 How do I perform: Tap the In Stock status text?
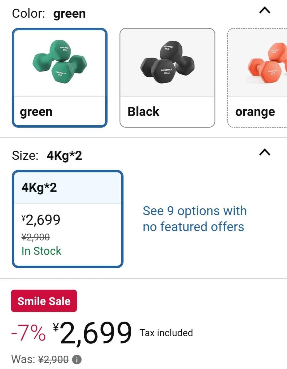[41, 251]
